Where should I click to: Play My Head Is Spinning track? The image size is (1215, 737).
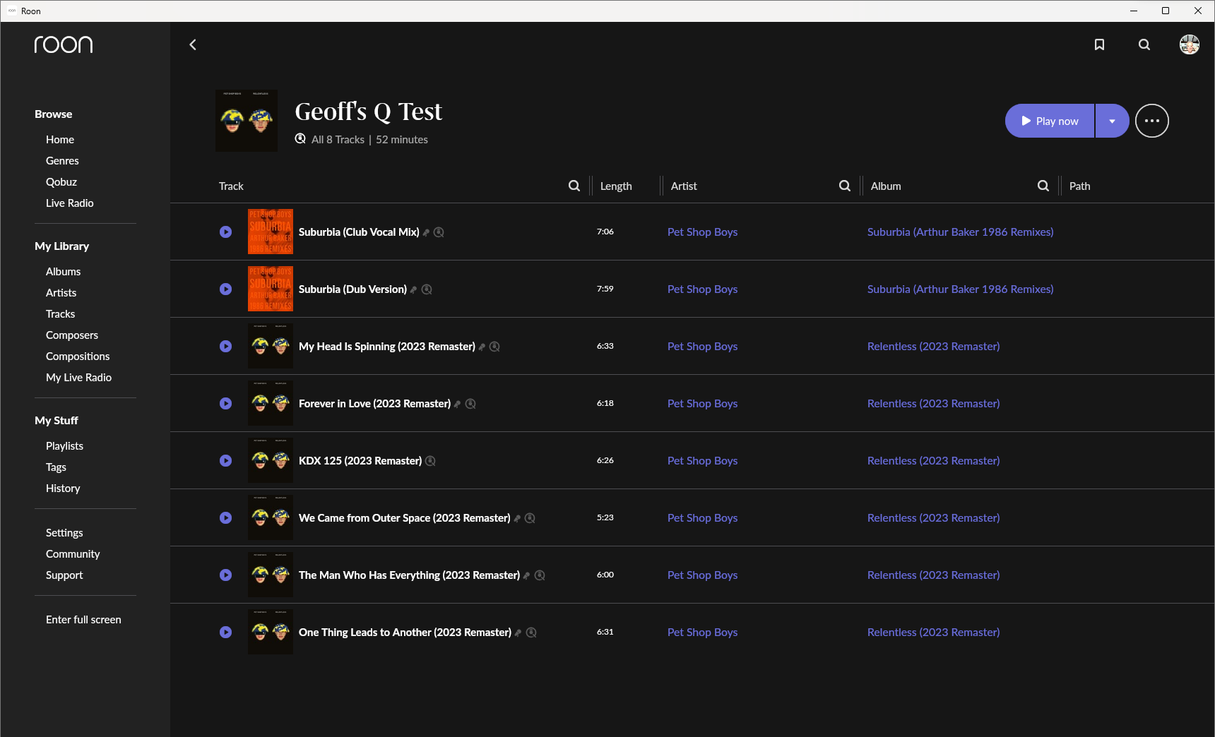pyautogui.click(x=225, y=346)
